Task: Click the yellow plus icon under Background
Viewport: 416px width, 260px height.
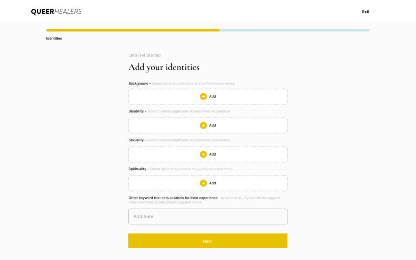Action: (x=203, y=97)
